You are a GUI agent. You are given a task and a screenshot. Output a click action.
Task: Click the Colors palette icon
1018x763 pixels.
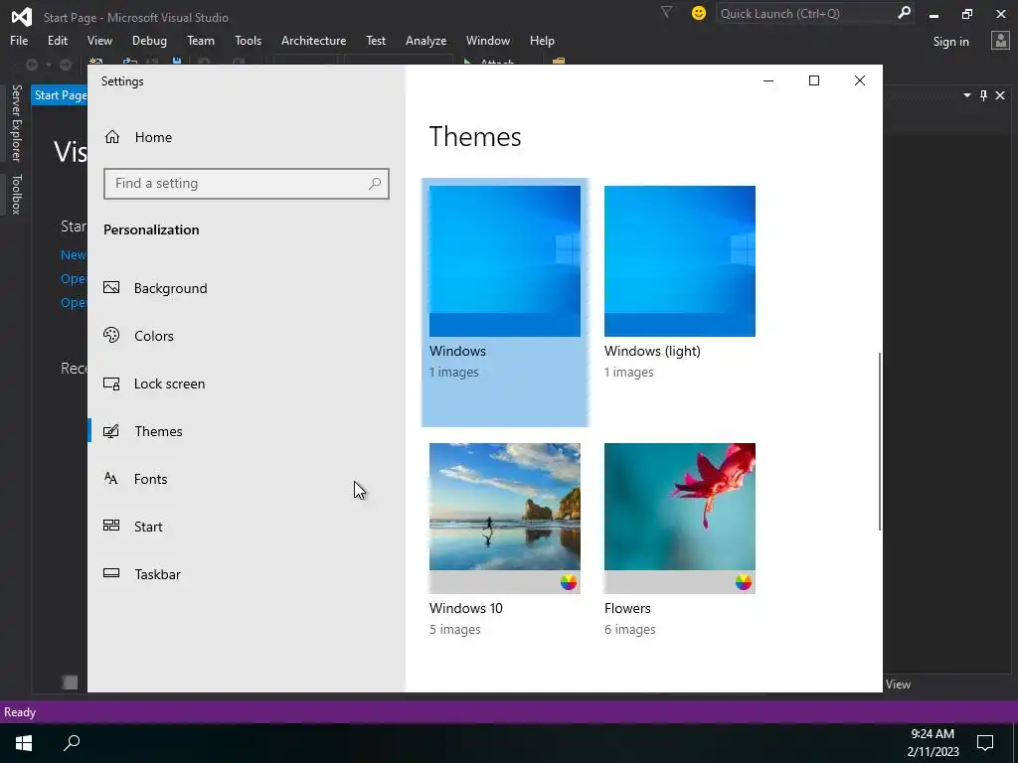tap(111, 335)
